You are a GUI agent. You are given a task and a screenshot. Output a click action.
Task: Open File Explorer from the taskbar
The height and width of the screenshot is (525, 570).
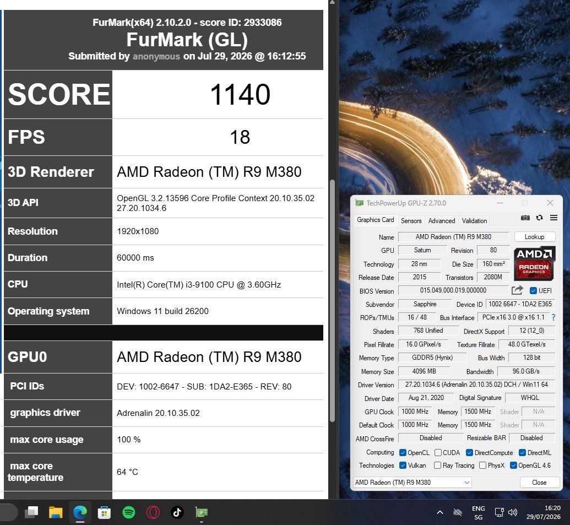(56, 512)
